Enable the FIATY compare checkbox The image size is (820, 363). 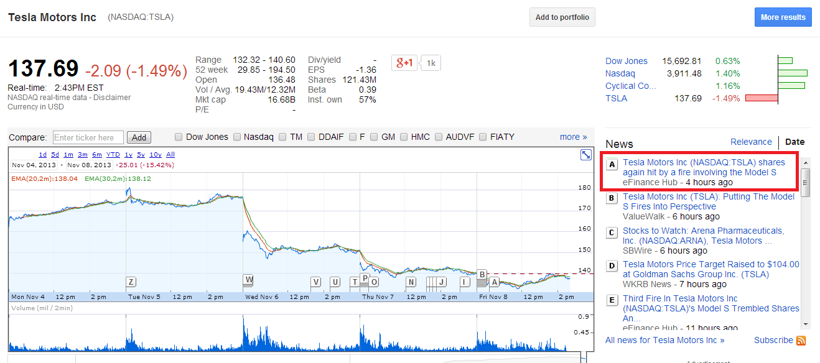click(483, 137)
